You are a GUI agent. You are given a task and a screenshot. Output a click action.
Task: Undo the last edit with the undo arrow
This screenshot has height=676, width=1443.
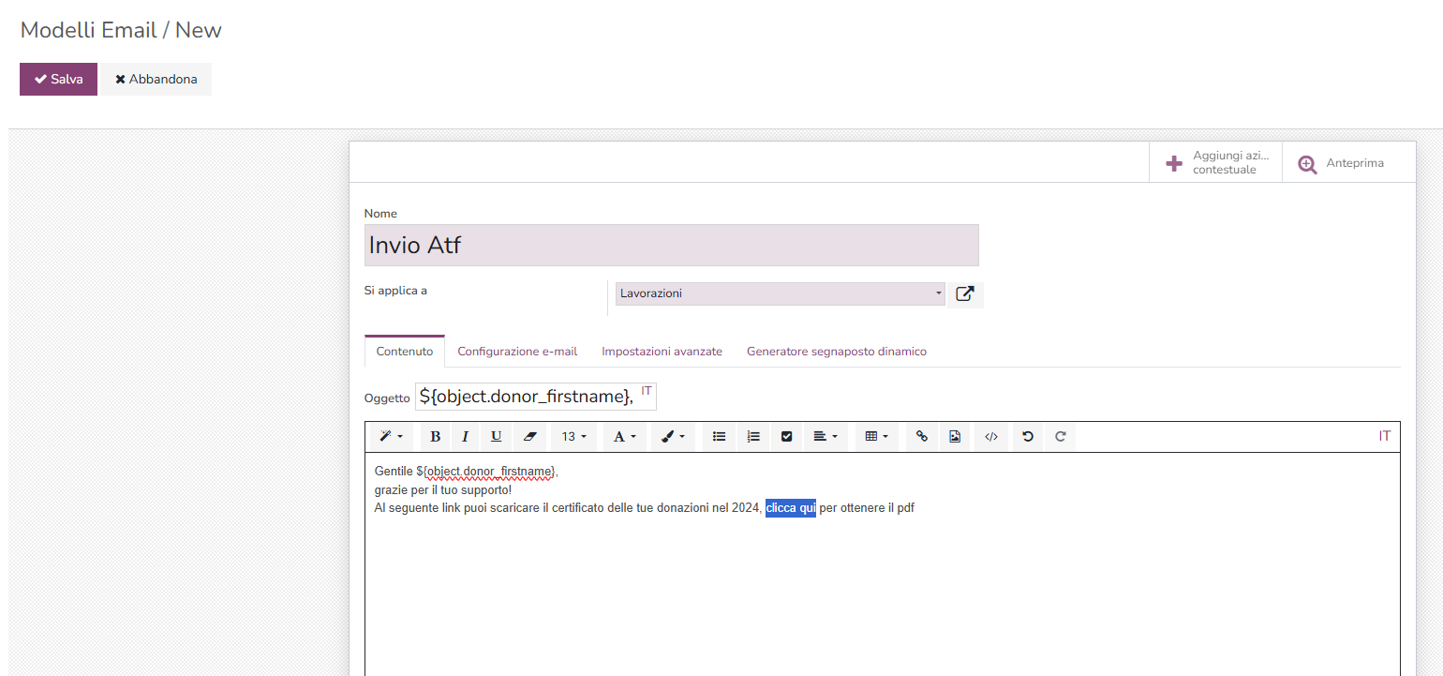point(1026,436)
